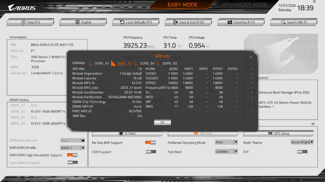The height and width of the screenshot is (182, 325).
Task: Toggle CSM Support switch
Action: point(151,152)
